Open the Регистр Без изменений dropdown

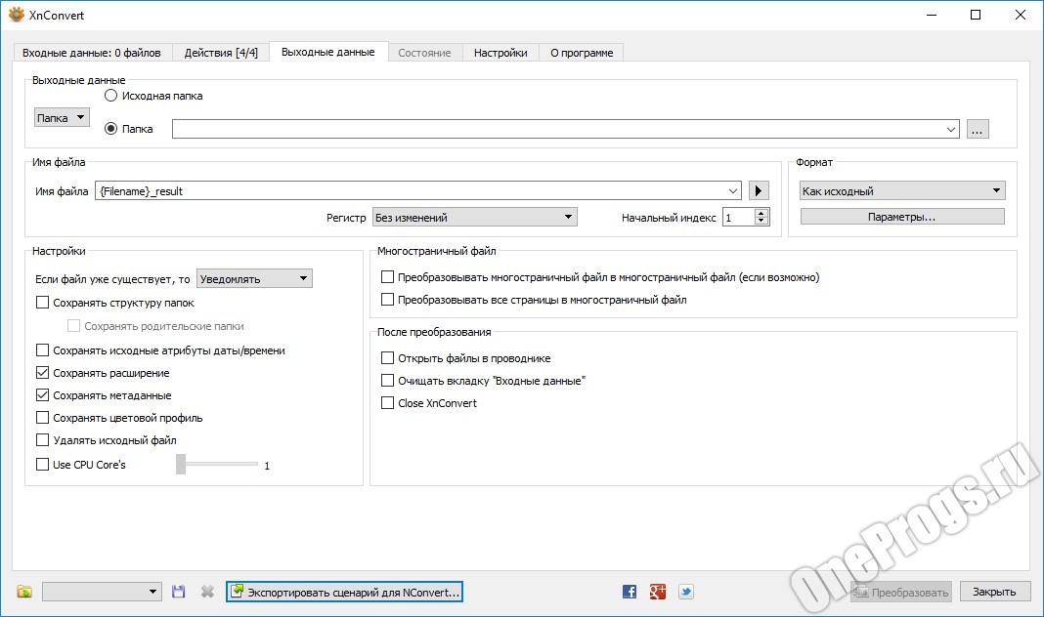[x=475, y=217]
